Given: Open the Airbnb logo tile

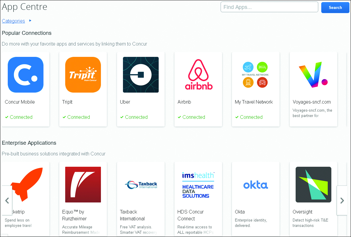Looking at the screenshot, I should [199, 75].
